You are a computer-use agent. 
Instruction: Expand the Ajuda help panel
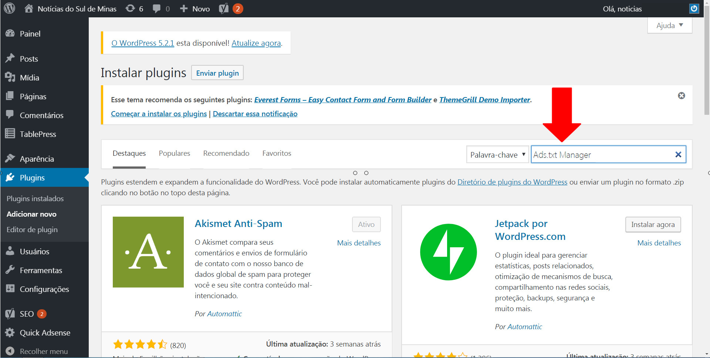click(670, 25)
